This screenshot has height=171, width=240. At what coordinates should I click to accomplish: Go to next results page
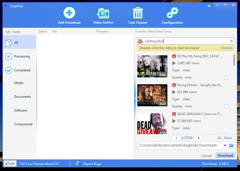pyautogui.click(x=198, y=138)
